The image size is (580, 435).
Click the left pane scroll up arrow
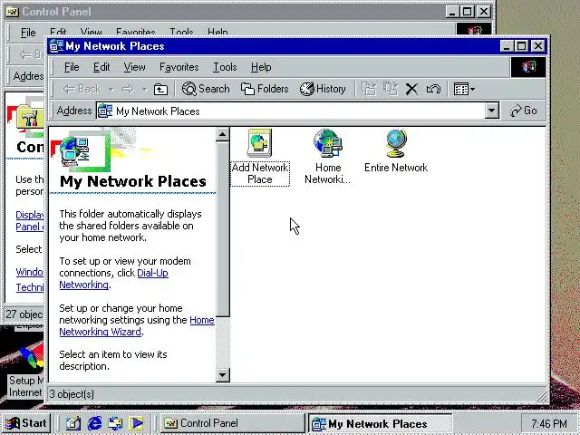pyautogui.click(x=223, y=135)
